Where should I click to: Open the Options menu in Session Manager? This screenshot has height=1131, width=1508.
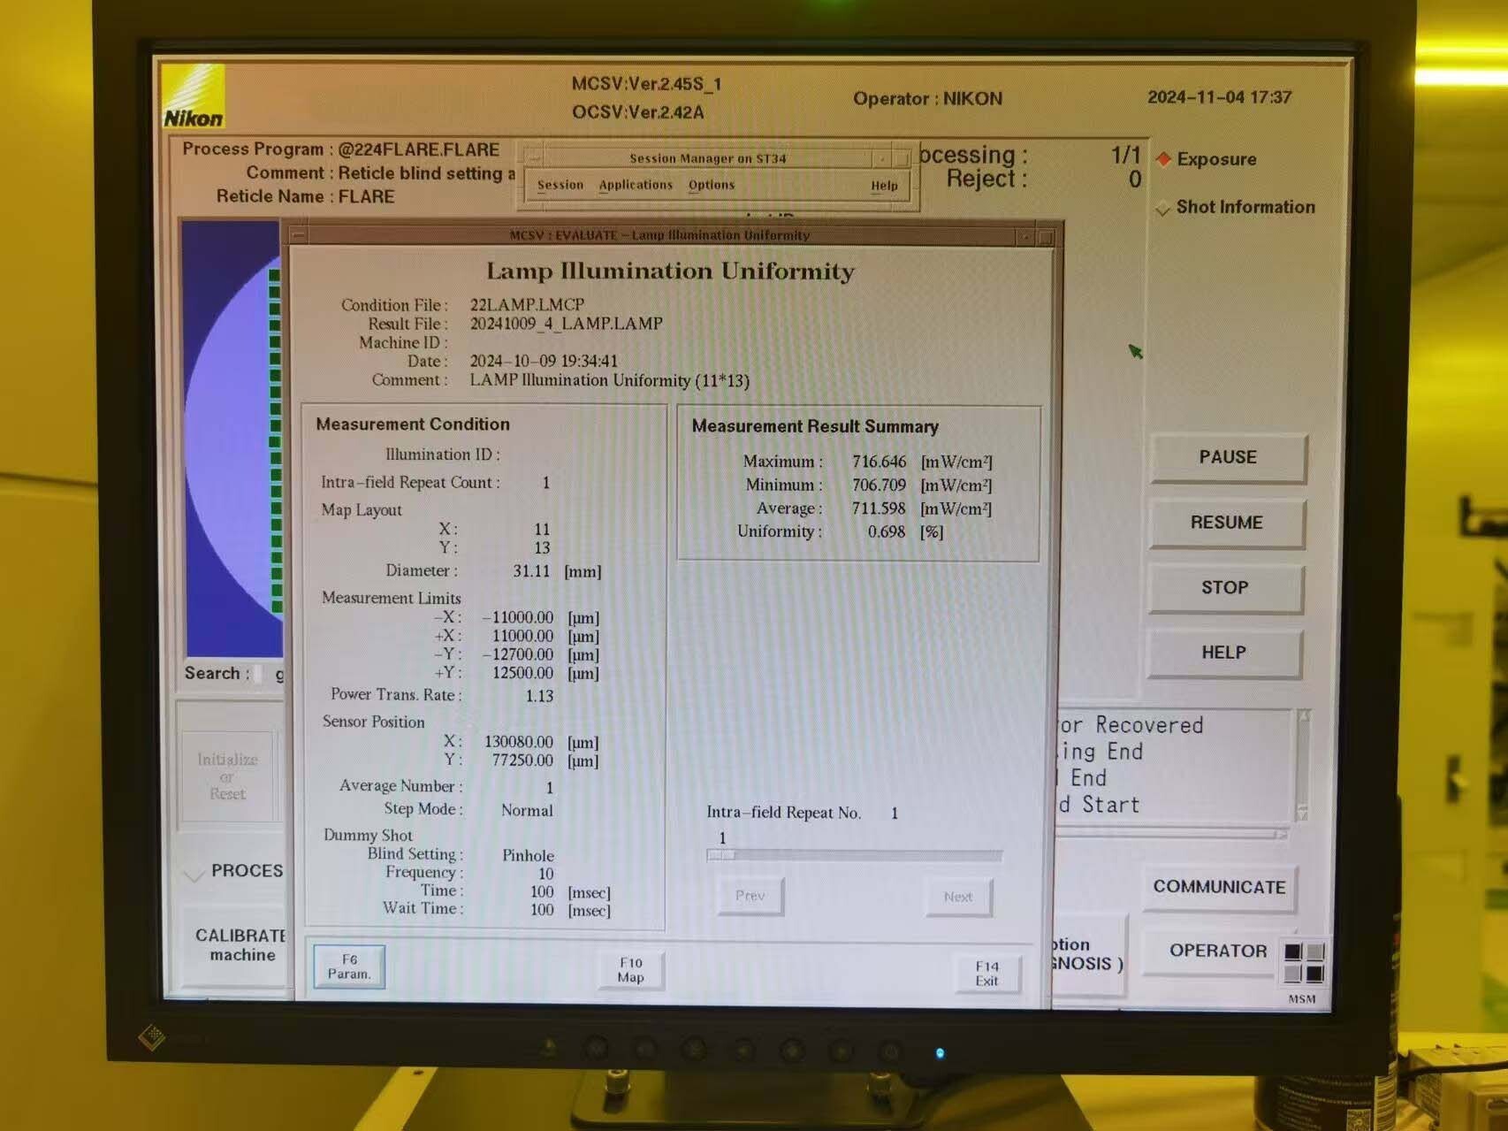pos(712,185)
